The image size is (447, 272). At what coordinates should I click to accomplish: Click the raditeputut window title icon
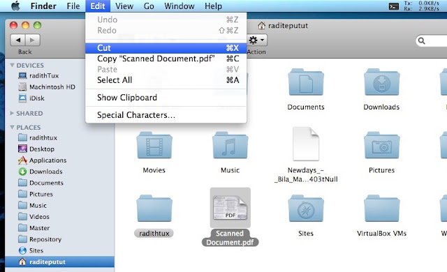(261, 26)
